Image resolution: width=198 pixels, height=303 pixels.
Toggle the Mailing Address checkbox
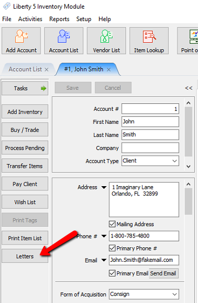[112, 224]
